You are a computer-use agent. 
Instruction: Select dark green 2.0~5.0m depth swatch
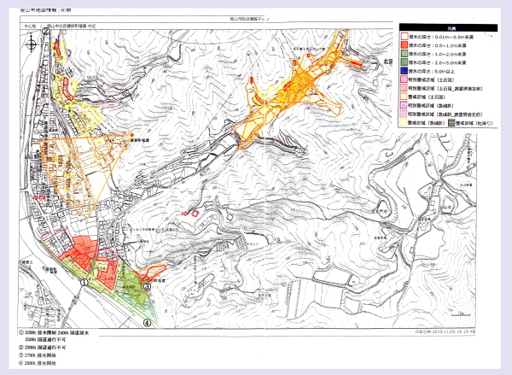coord(404,62)
